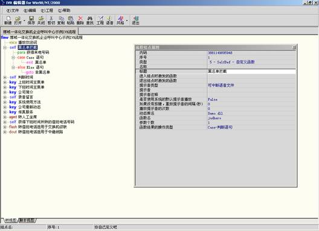Click the 删除 (Delete) red X icon
Viewport: 319px width, 231px height.
(80, 21)
